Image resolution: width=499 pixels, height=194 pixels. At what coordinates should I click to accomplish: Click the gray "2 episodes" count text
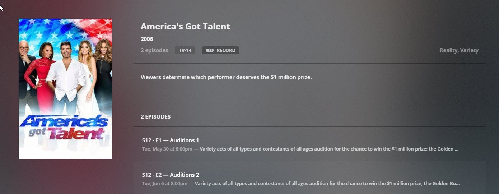pos(154,50)
